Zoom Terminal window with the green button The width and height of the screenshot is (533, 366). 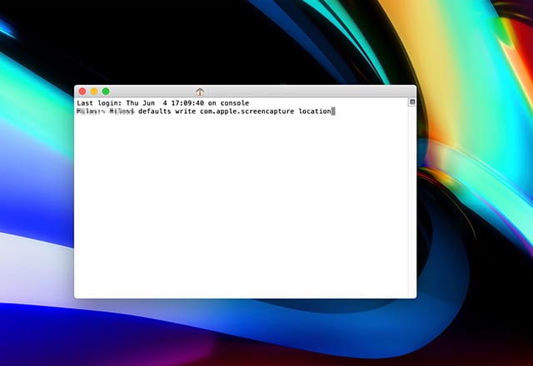106,91
